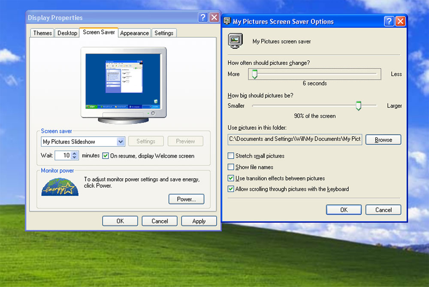Close the Display Properties window
The image size is (429, 287).
click(214, 18)
